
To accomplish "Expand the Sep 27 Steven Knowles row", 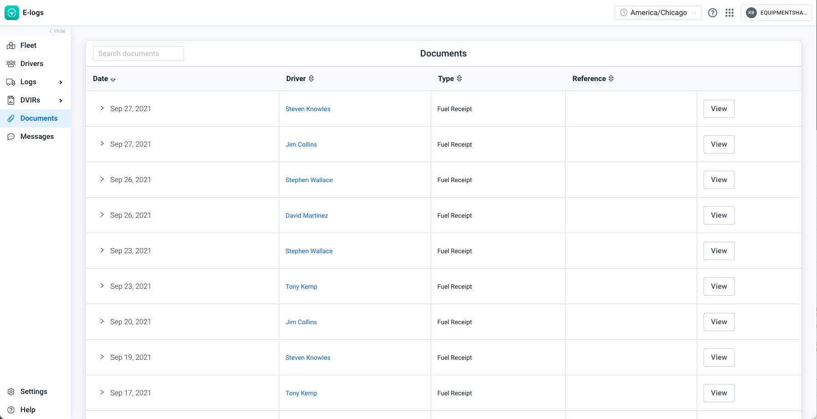I will coord(102,108).
